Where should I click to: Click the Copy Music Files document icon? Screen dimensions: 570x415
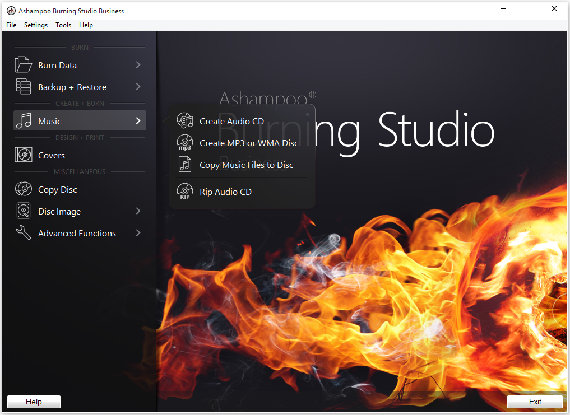point(185,164)
